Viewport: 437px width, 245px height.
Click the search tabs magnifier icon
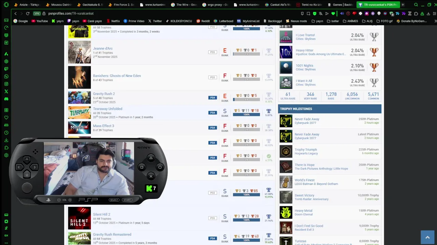click(415, 5)
